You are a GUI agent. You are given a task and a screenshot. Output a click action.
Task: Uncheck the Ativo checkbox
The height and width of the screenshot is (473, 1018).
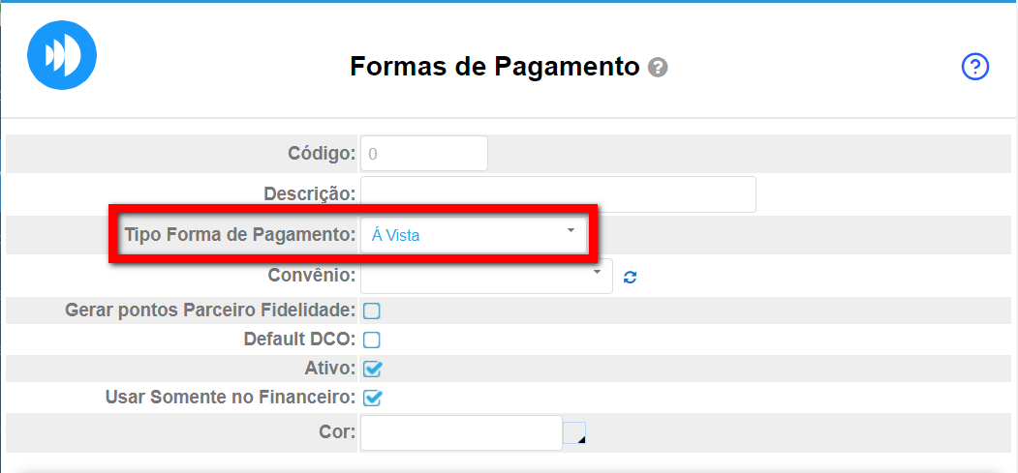373,369
